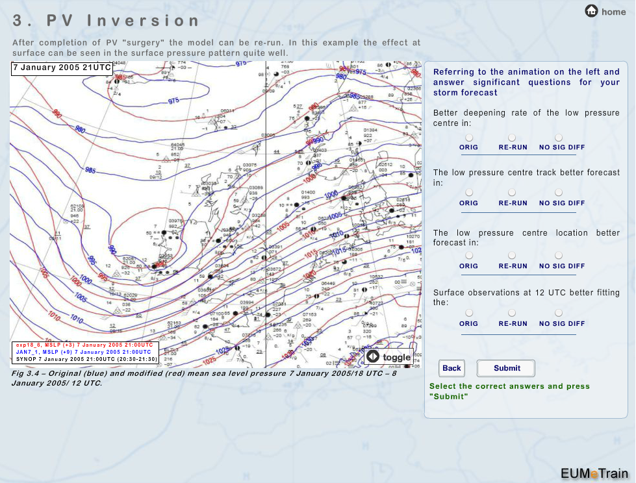Choose NO SIG DIFF for centre track
This screenshot has height=483, width=636.
[559, 193]
